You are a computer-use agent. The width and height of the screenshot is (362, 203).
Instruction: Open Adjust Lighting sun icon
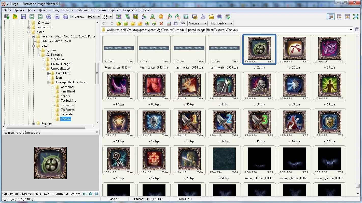(x=161, y=17)
